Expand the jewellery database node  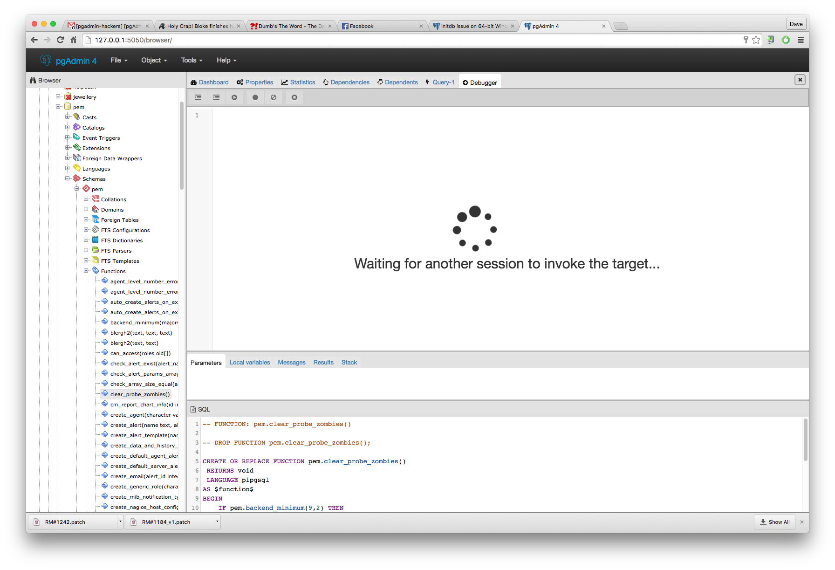58,97
